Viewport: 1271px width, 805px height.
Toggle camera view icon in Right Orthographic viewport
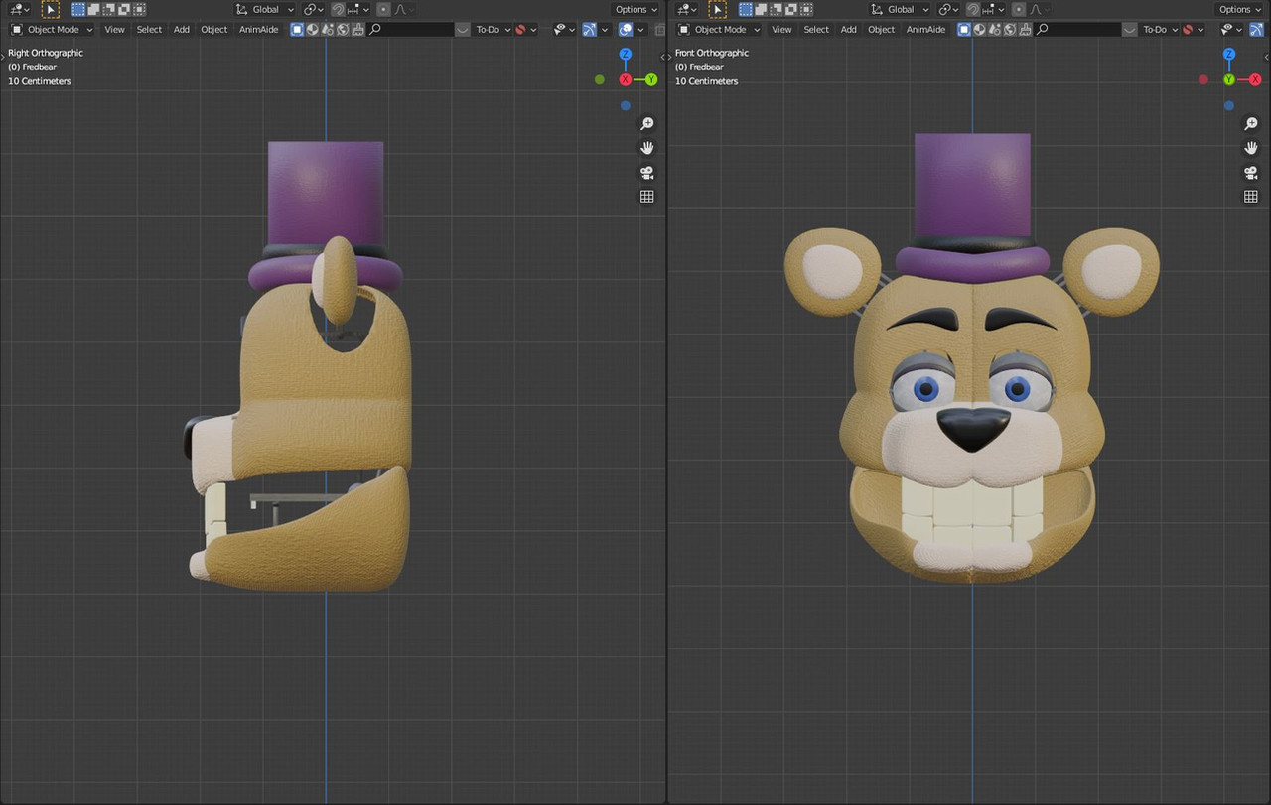647,173
